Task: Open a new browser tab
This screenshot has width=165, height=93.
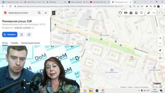Action: point(135,2)
